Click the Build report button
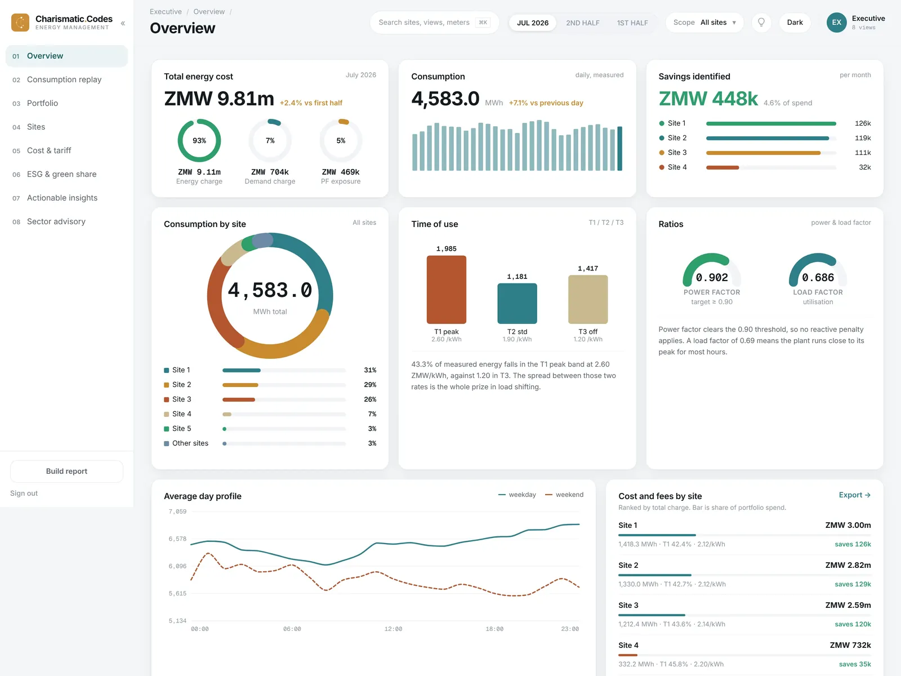 (x=66, y=472)
